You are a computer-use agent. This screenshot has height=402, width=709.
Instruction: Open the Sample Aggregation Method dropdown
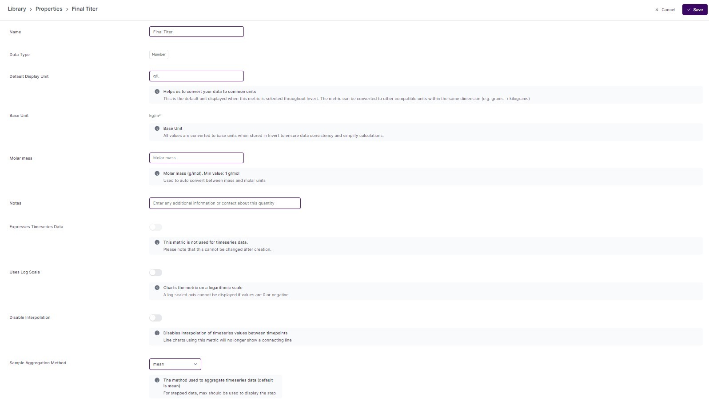[x=175, y=364]
